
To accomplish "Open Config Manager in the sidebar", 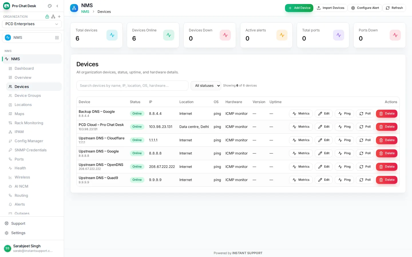I will 34,141.
